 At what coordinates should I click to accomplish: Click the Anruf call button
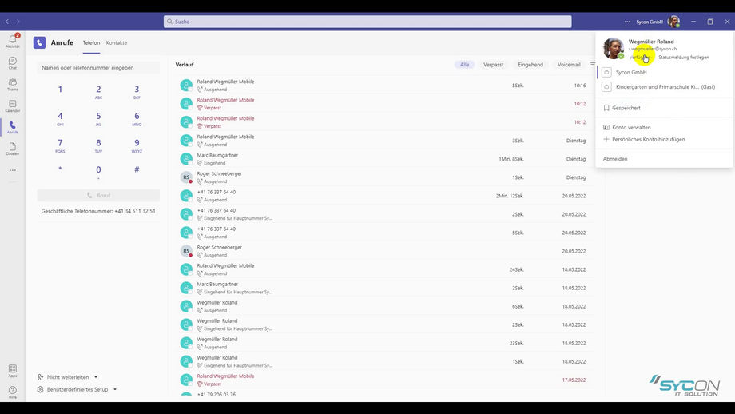[98, 196]
